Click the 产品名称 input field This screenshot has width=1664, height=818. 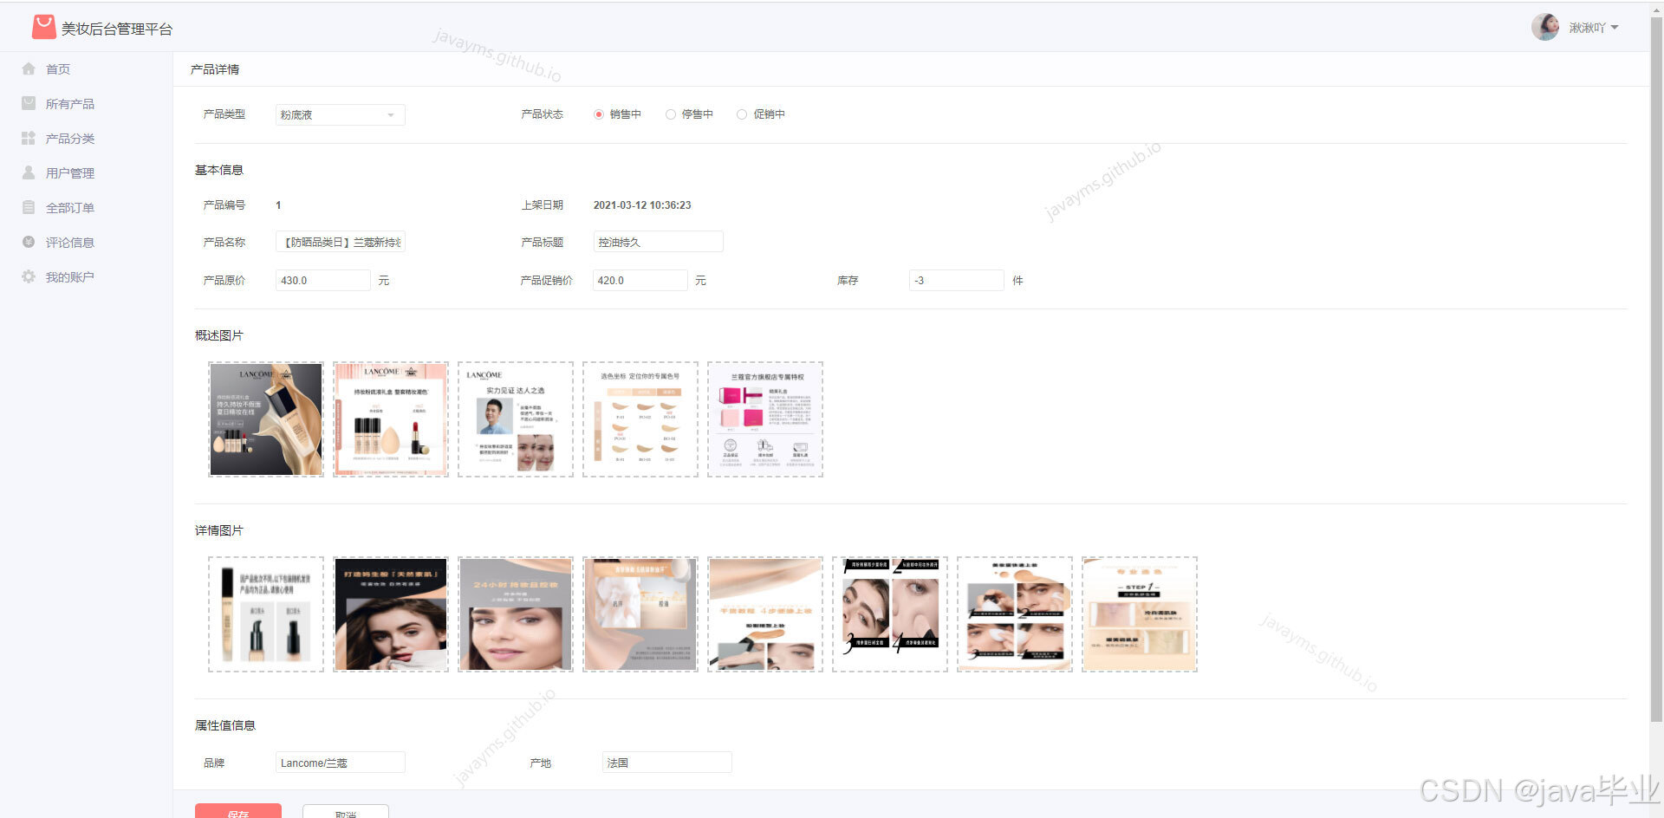click(x=340, y=242)
